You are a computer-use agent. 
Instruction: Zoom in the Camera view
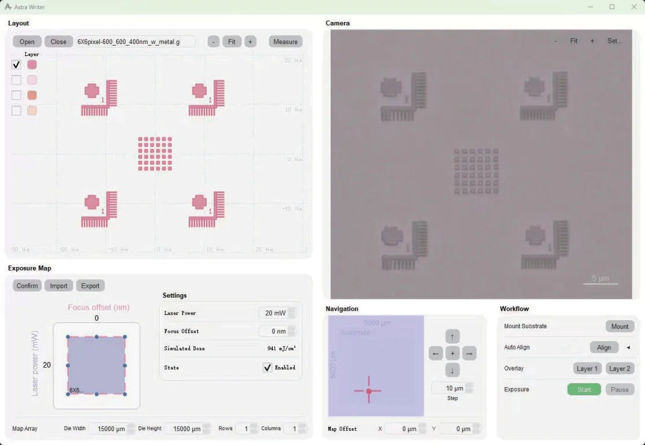pyautogui.click(x=592, y=40)
